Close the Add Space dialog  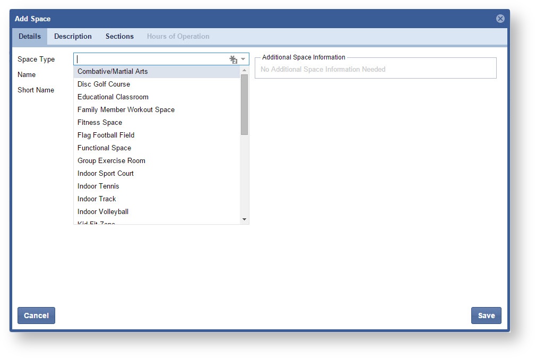[x=500, y=19]
